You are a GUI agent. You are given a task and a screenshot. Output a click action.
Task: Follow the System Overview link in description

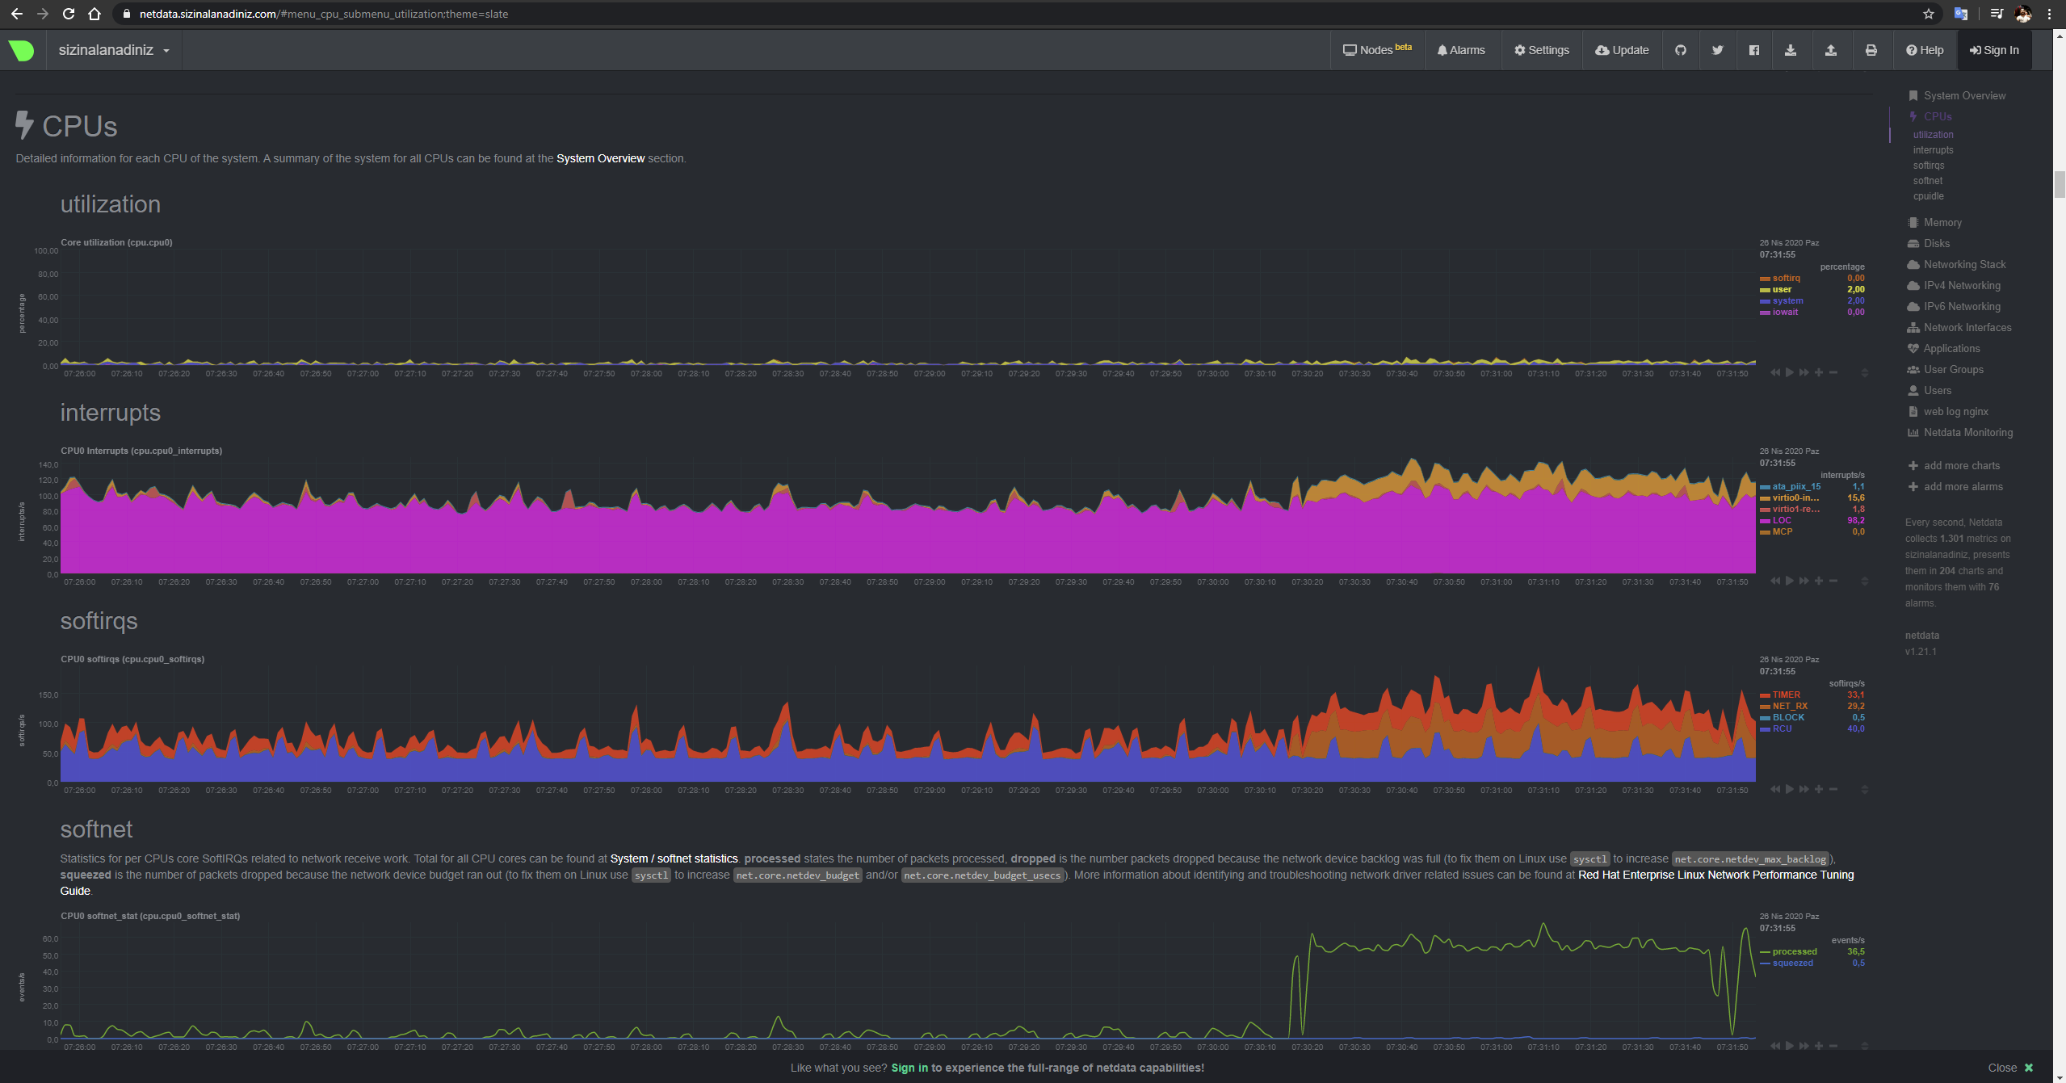(x=600, y=158)
